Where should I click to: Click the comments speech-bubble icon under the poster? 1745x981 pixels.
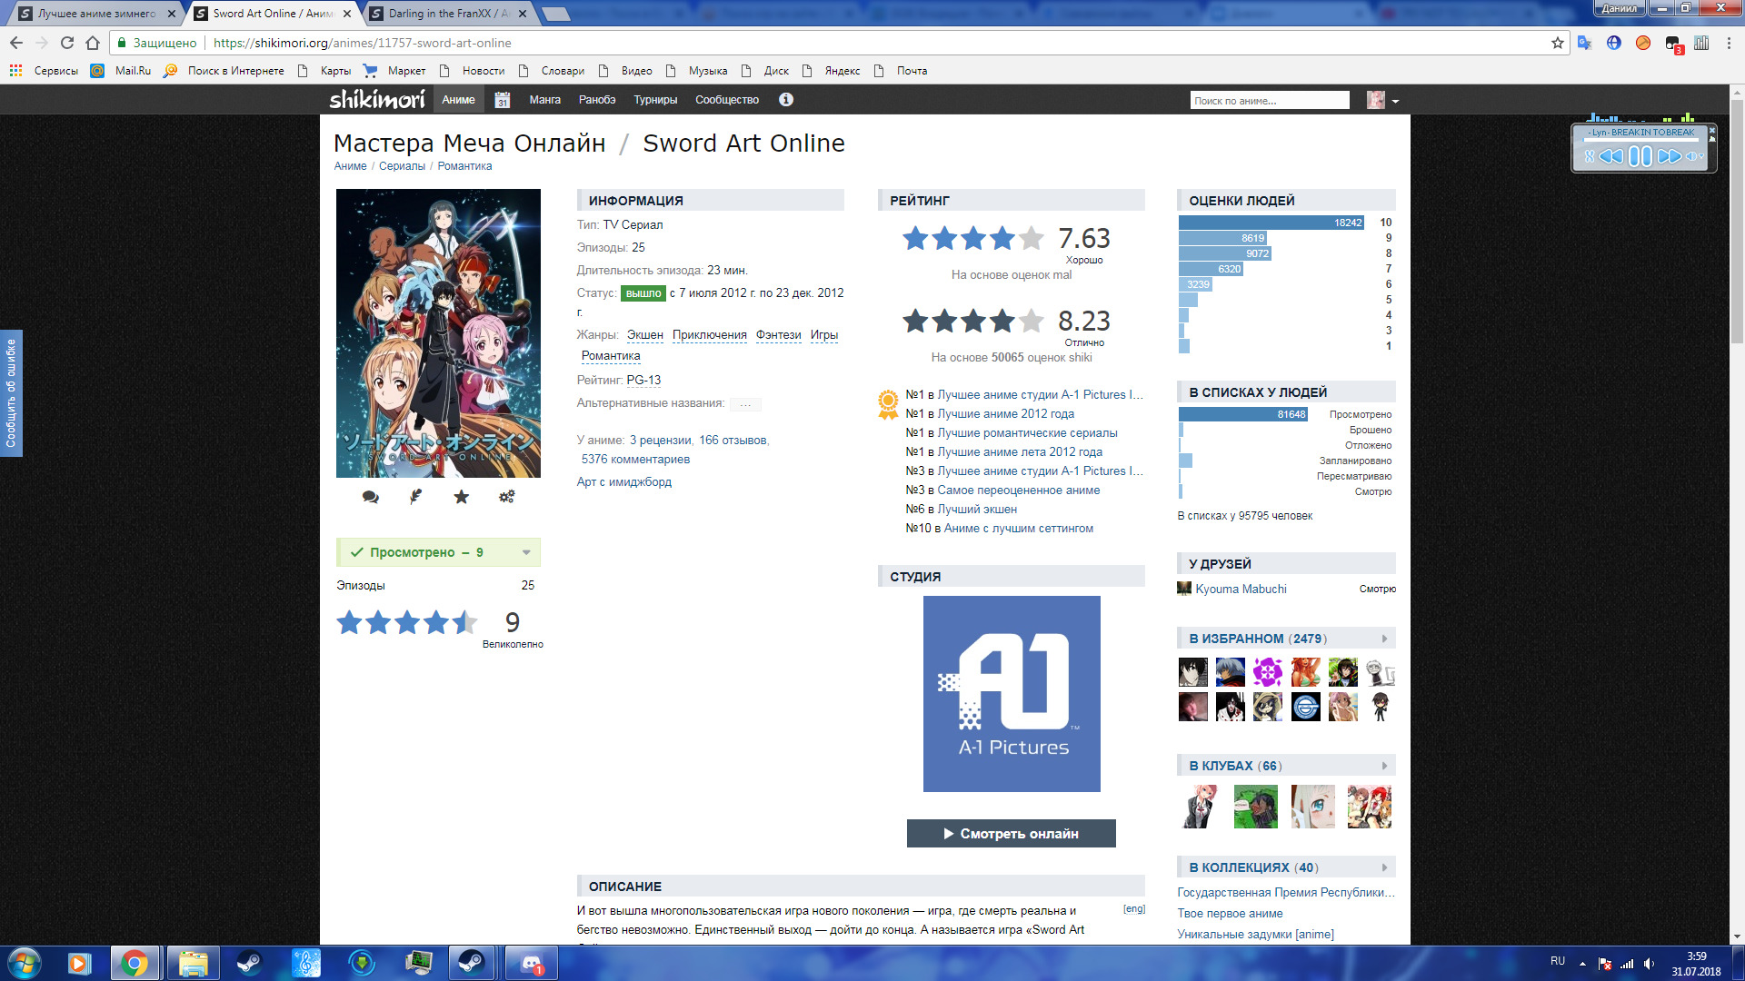coord(370,497)
